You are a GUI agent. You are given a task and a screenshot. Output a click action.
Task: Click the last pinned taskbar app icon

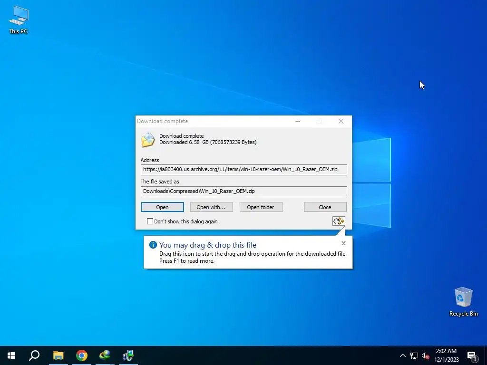[128, 355]
